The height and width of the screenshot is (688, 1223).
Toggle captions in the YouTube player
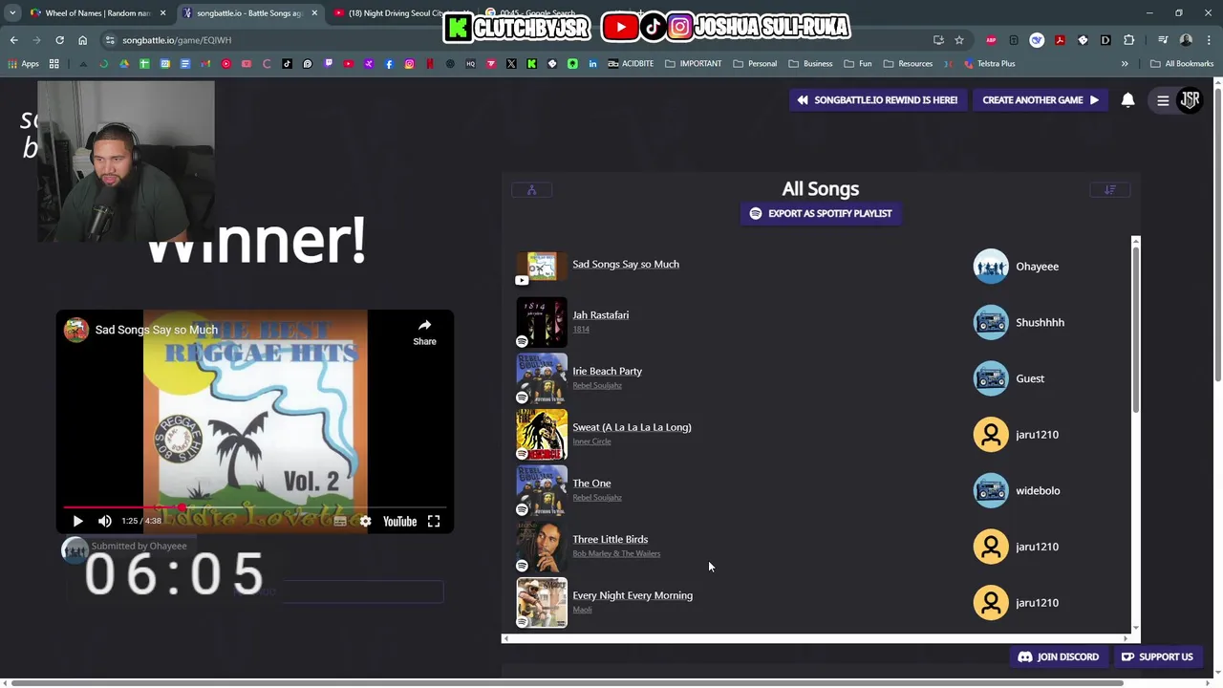click(340, 521)
